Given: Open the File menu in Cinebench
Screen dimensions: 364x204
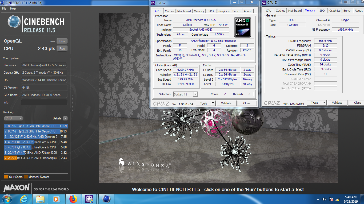Looking at the screenshot, I should click(4, 9).
